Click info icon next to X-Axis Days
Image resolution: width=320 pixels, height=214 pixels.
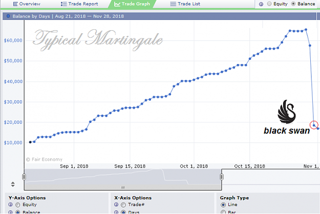click(x=116, y=212)
